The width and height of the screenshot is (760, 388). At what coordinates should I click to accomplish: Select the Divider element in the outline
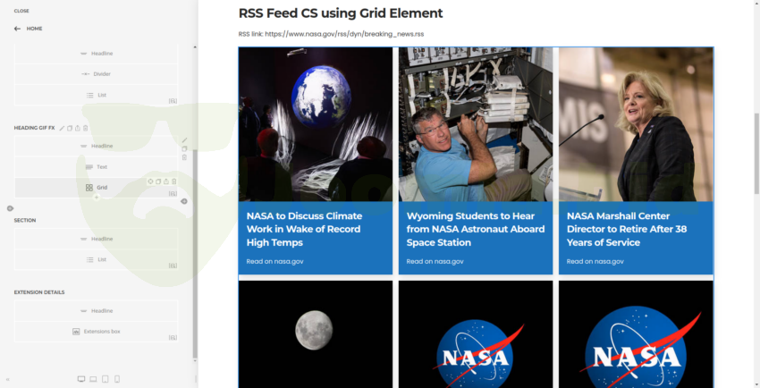tap(96, 74)
